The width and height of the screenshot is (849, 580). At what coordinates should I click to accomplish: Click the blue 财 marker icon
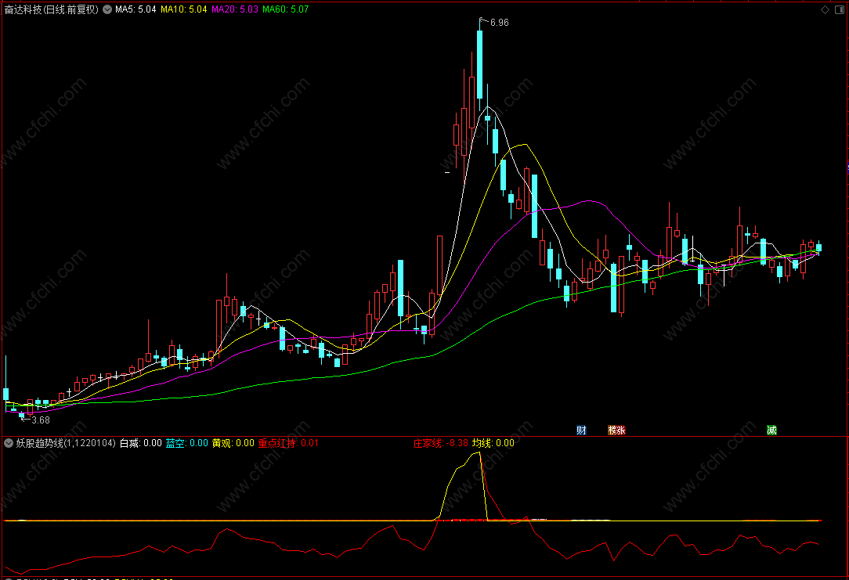581,430
